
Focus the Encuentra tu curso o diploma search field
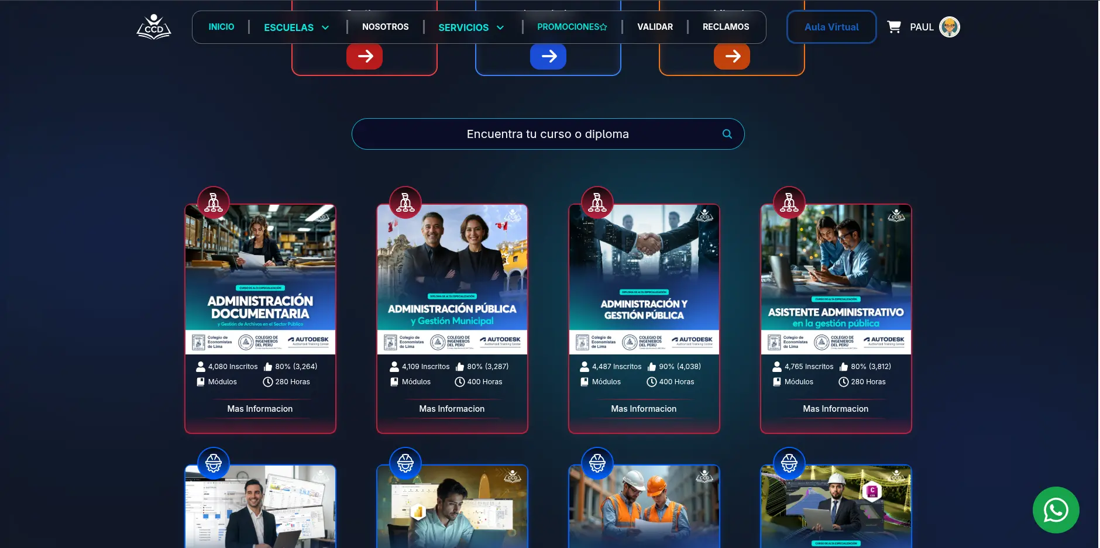(x=548, y=134)
